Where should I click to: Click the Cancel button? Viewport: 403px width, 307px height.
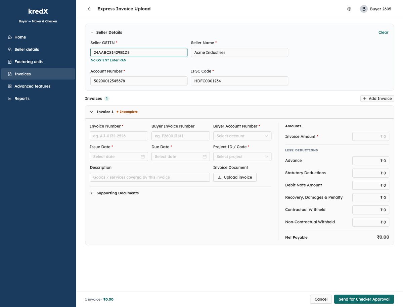321,299
